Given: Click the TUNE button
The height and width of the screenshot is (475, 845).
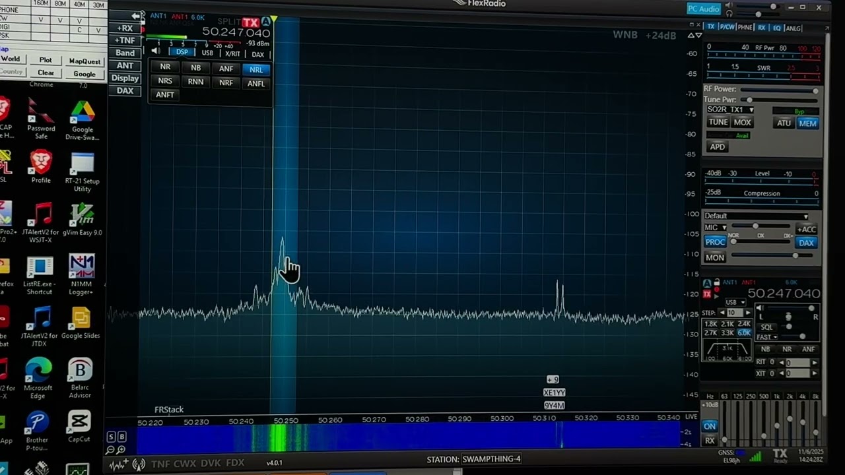Looking at the screenshot, I should [x=718, y=122].
